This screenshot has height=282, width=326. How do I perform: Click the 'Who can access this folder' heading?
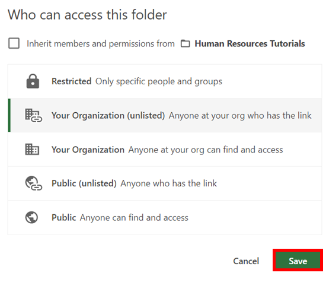click(x=87, y=15)
